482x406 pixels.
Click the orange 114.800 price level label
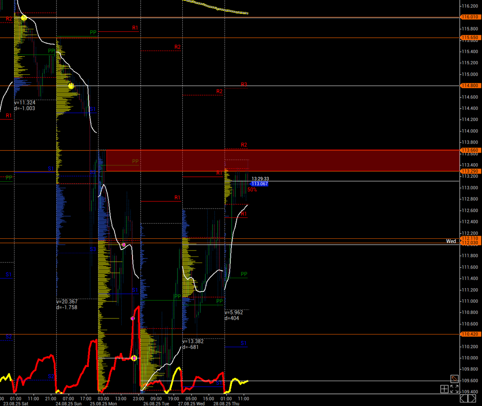coord(470,85)
